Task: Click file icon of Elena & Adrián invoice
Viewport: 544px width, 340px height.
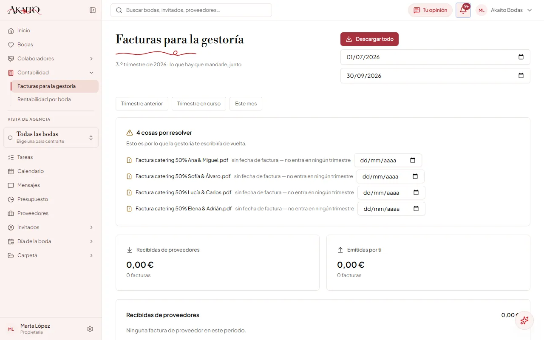Action: tap(129, 209)
